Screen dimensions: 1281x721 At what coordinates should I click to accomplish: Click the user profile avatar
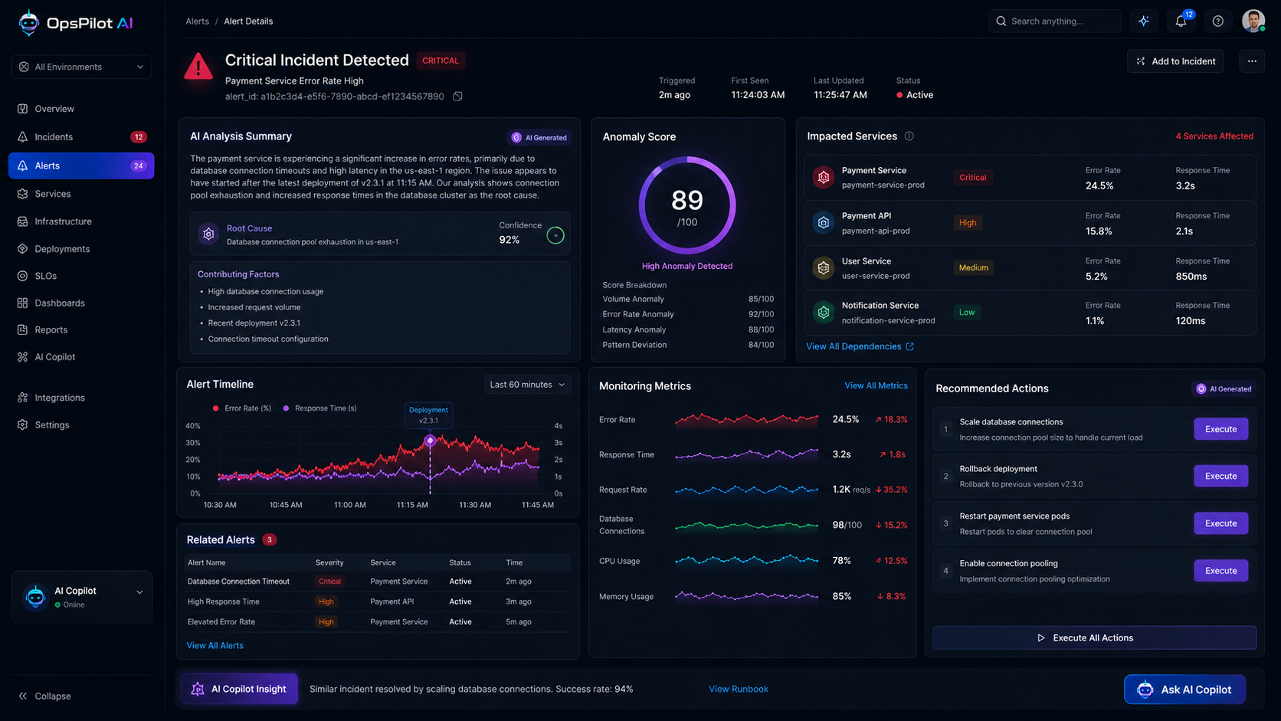click(x=1253, y=21)
